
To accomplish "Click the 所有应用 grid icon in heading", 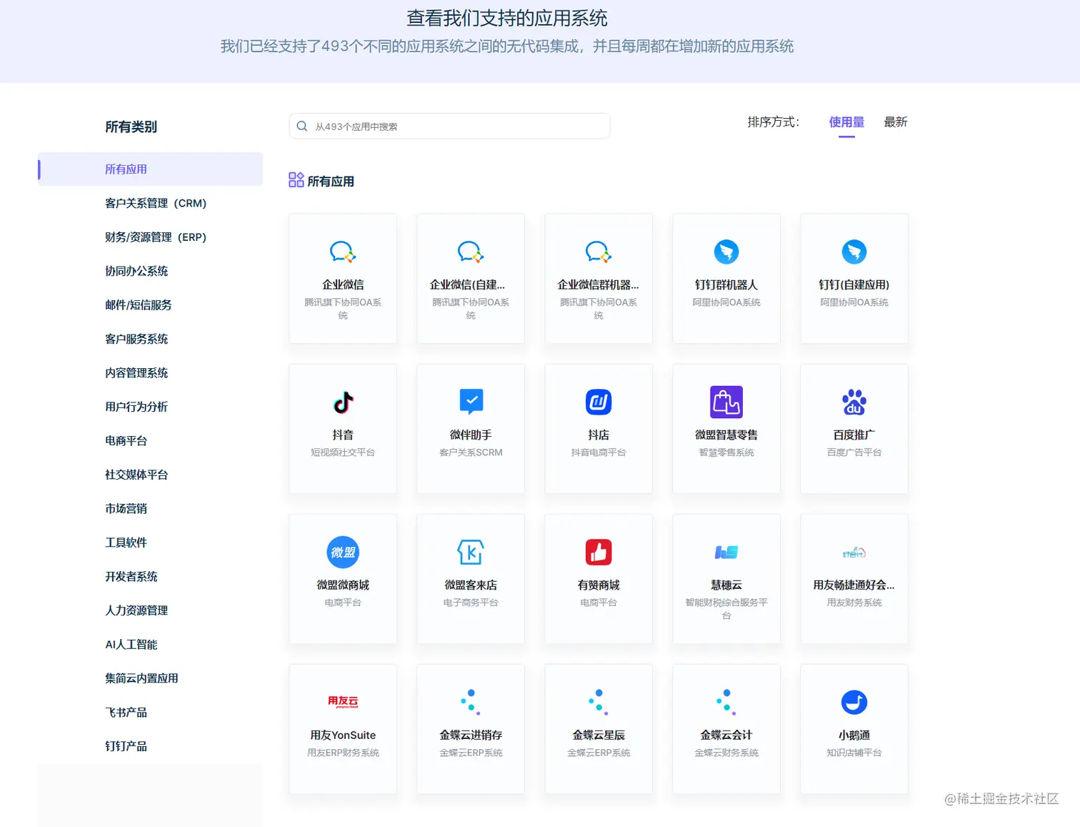I will [x=296, y=179].
